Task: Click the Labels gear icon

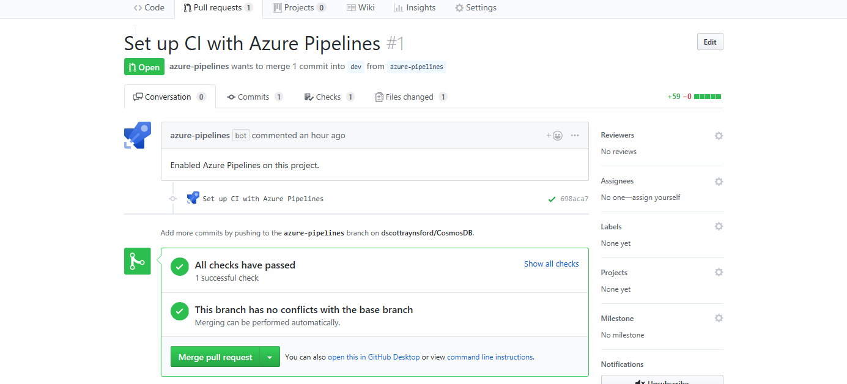Action: [x=719, y=227]
